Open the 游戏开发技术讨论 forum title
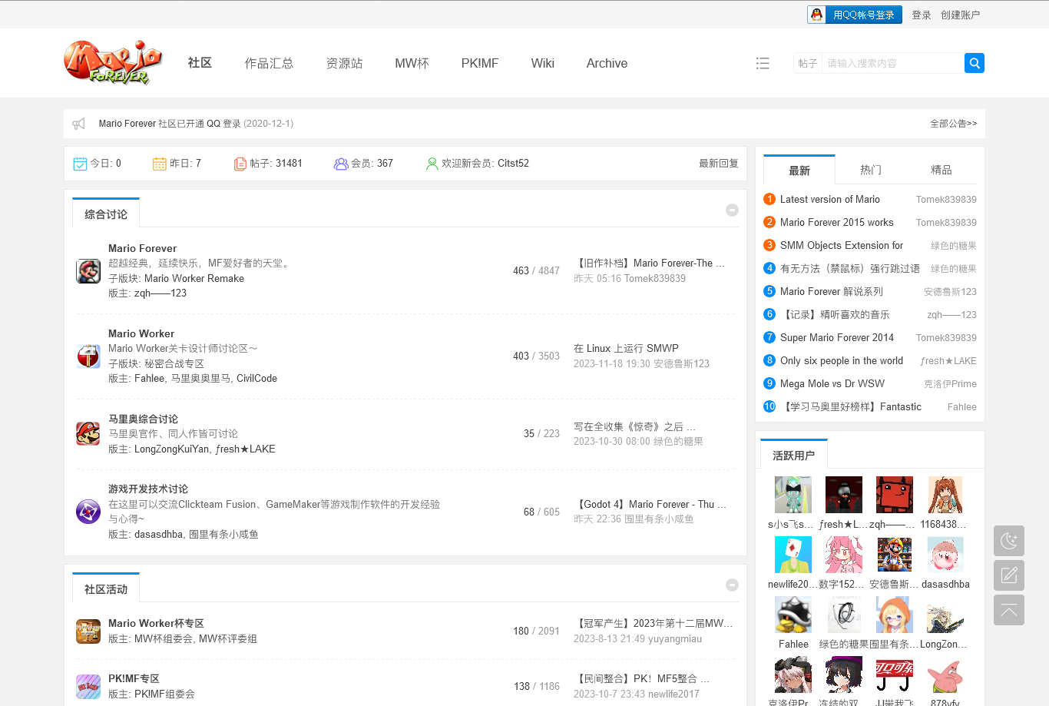The image size is (1049, 706). point(148,489)
